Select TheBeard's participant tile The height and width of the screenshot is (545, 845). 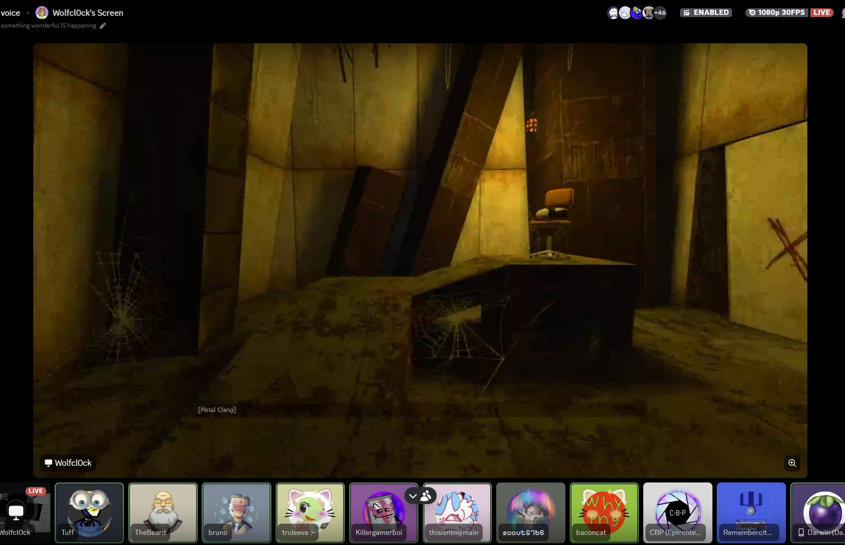163,513
